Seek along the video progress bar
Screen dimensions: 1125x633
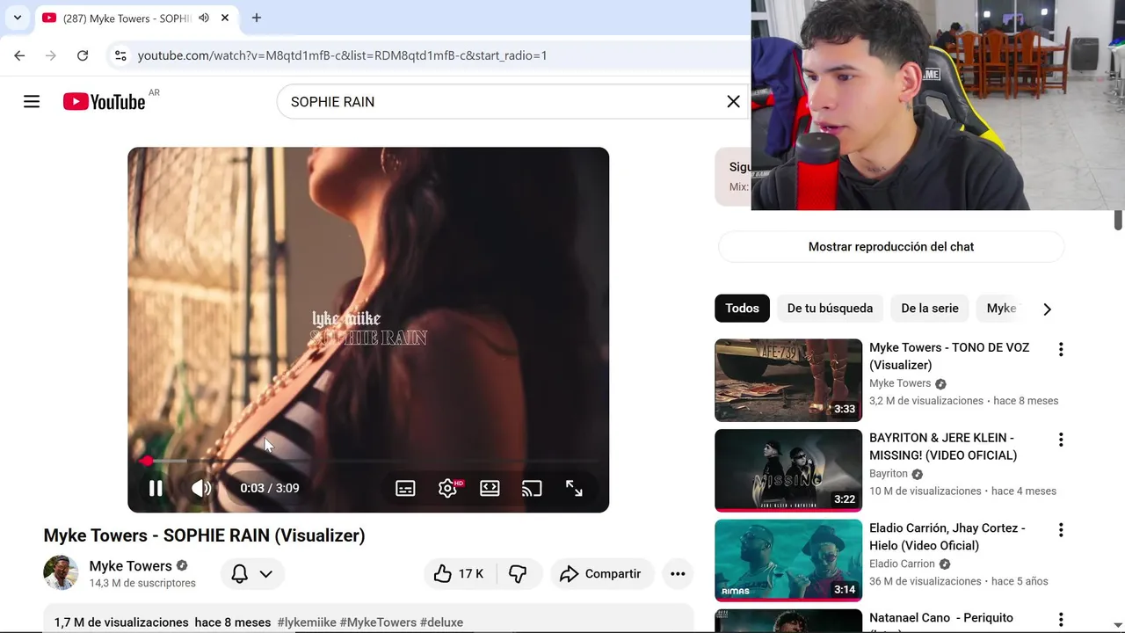(x=368, y=461)
